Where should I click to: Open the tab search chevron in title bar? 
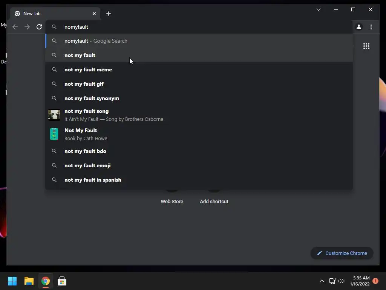click(319, 9)
